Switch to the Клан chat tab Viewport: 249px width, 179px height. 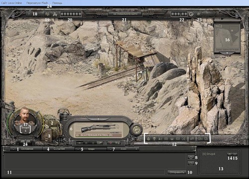[x=91, y=149]
